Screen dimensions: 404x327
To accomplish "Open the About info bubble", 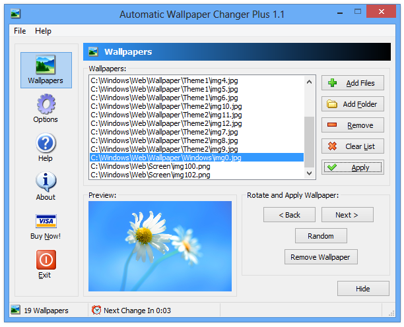I will (x=46, y=187).
